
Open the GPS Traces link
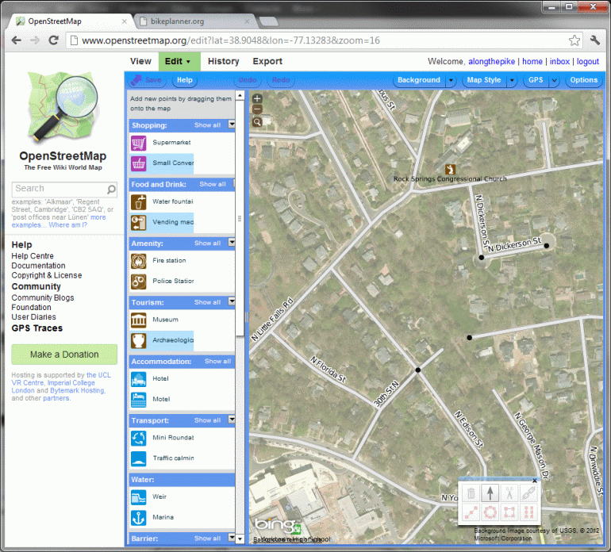(37, 328)
